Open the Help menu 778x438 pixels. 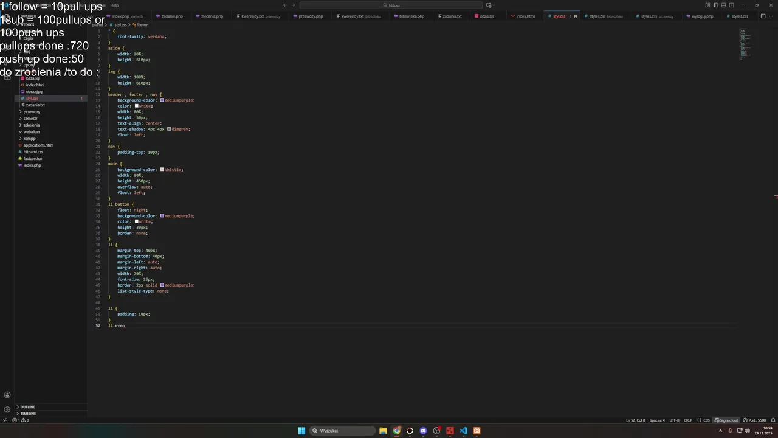[x=114, y=5]
